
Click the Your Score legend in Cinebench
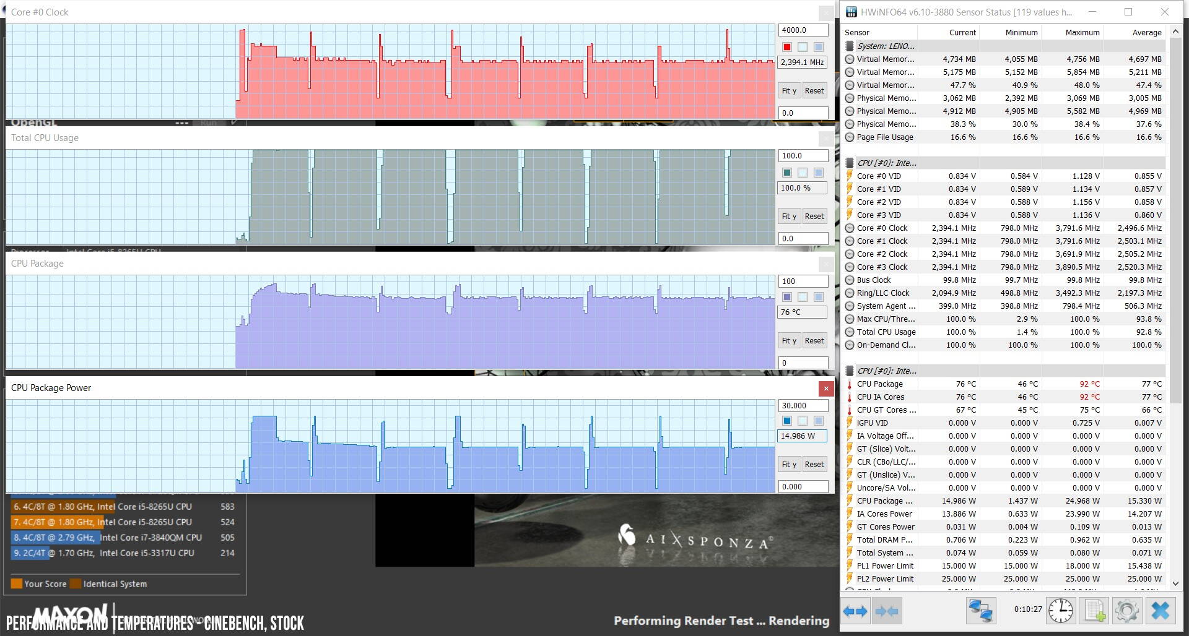pos(39,583)
